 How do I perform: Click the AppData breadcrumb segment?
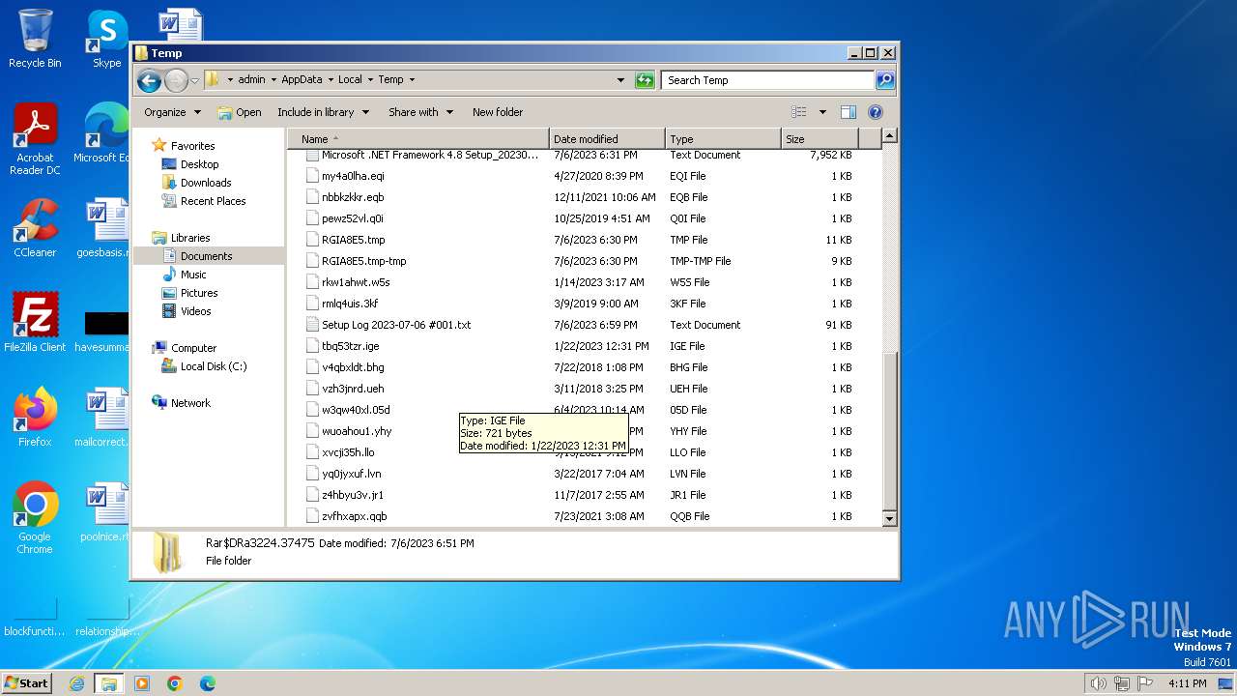click(302, 79)
